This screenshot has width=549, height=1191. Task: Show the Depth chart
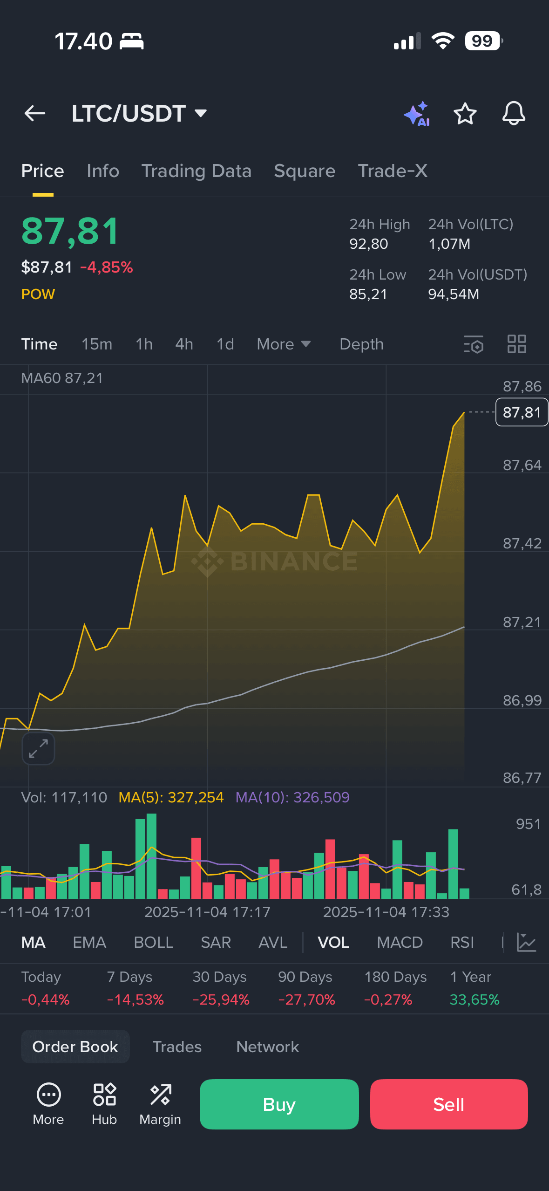[361, 344]
